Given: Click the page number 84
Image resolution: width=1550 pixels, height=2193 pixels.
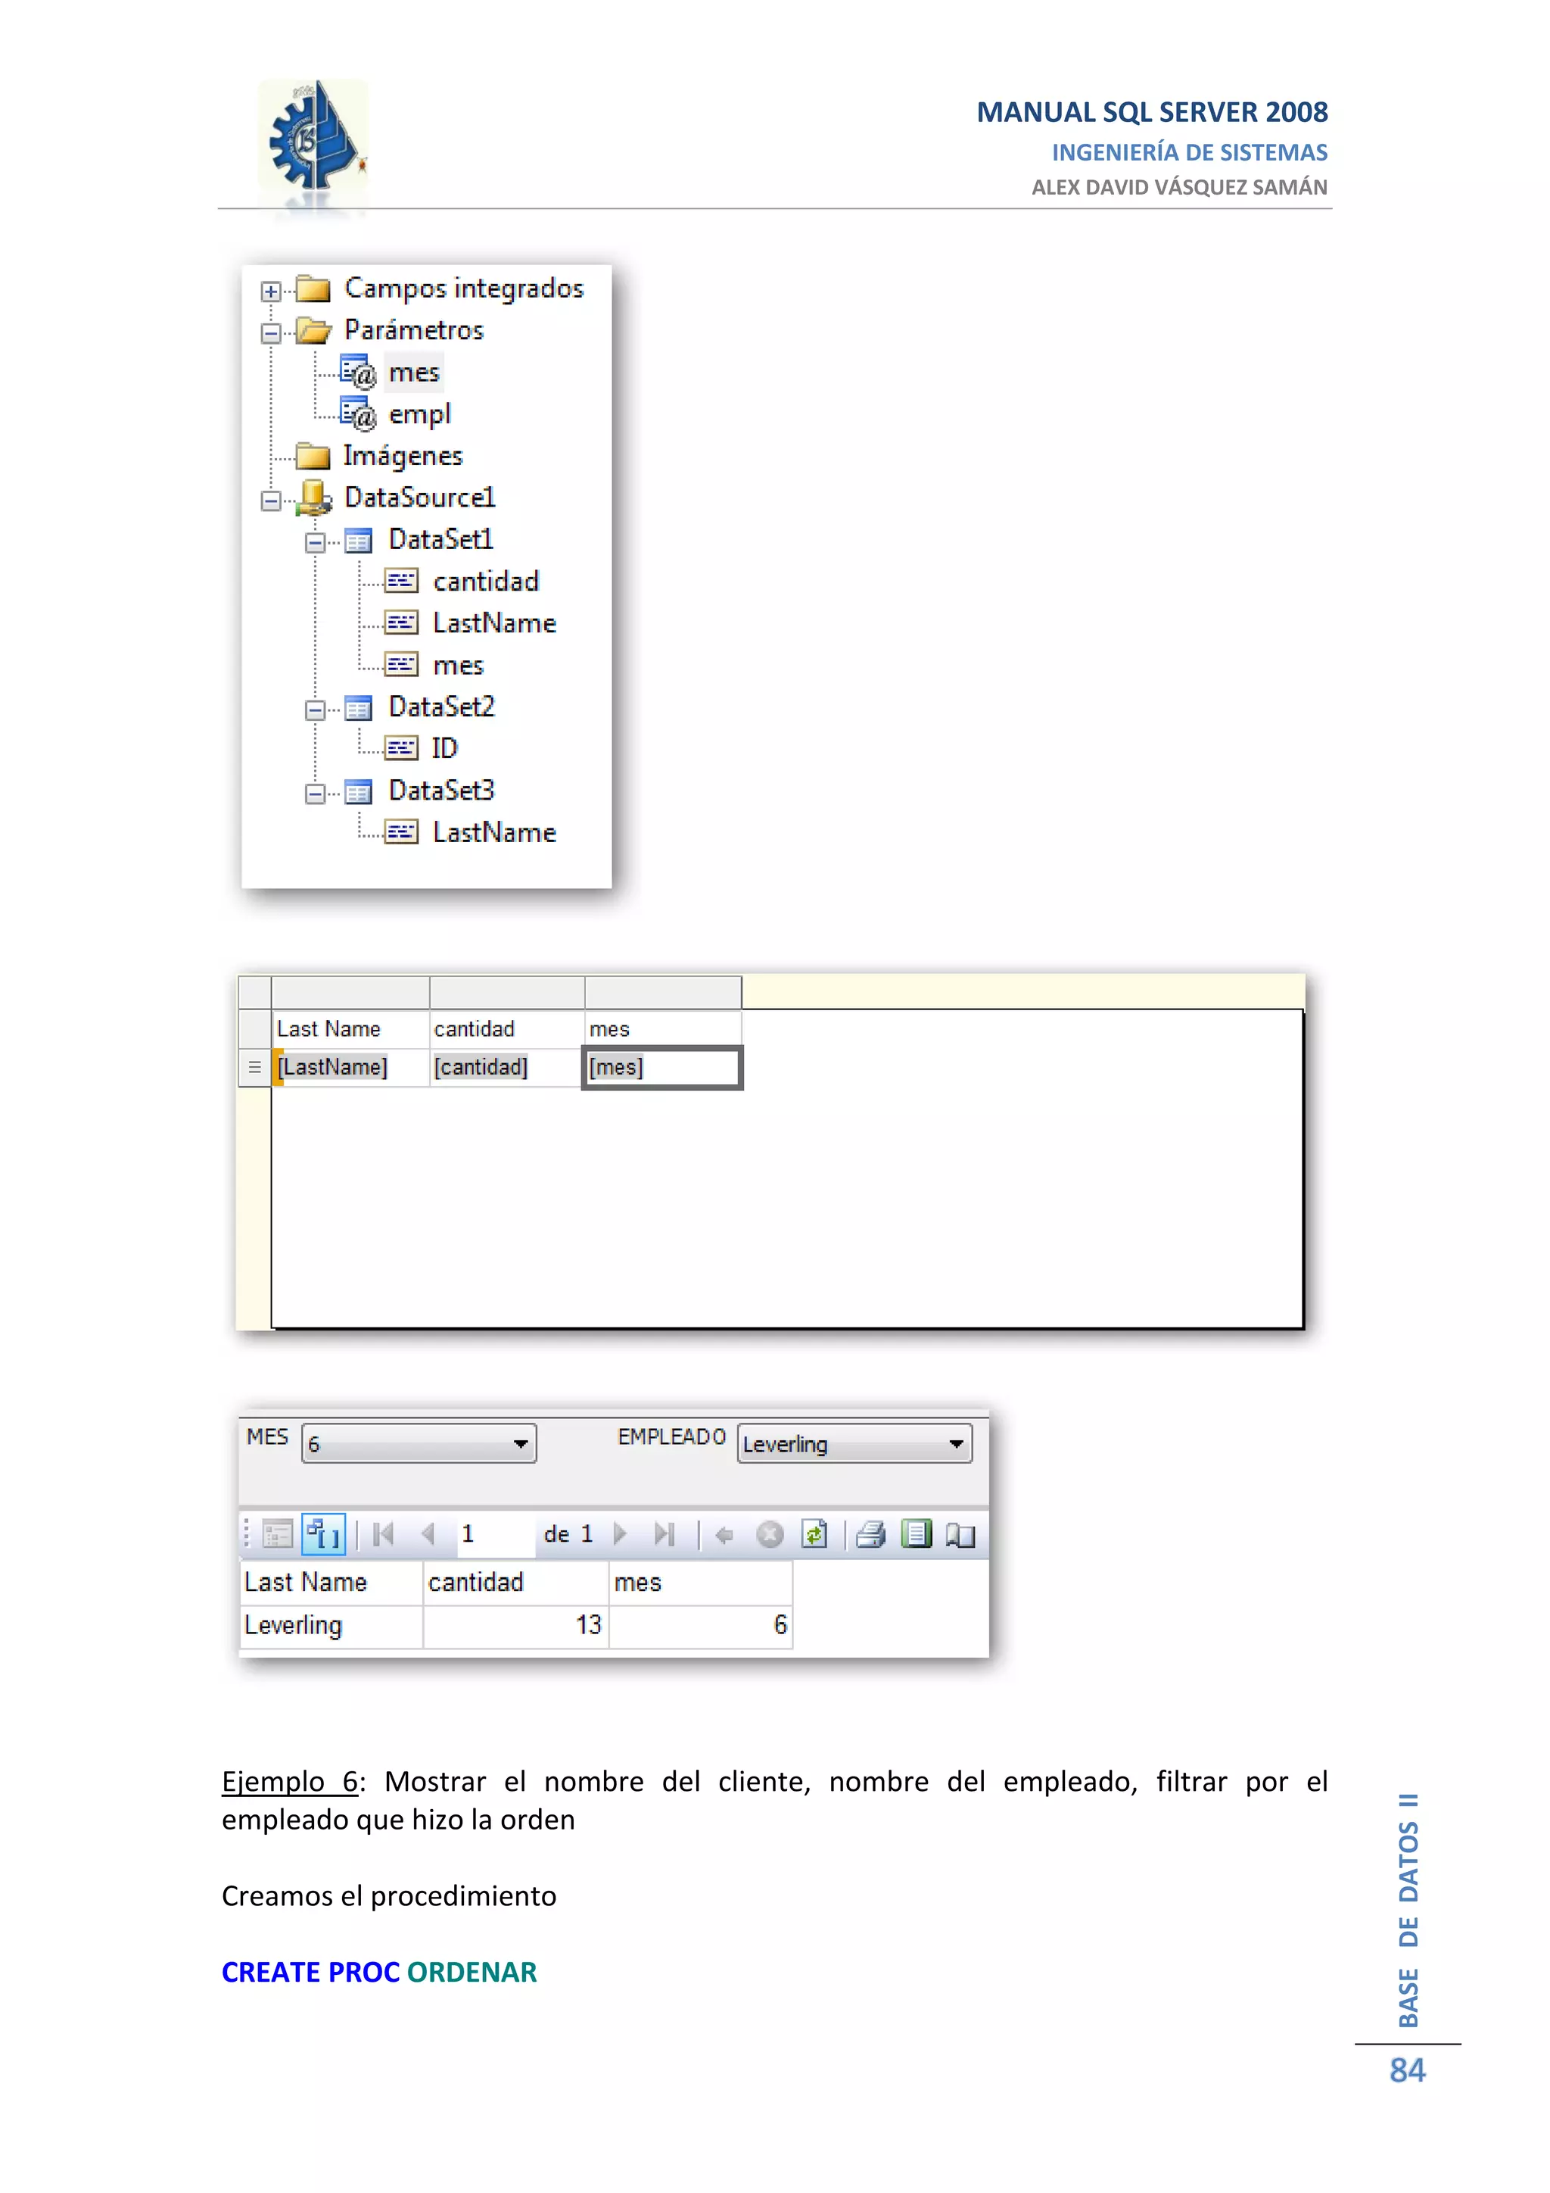Looking at the screenshot, I should [1407, 2070].
